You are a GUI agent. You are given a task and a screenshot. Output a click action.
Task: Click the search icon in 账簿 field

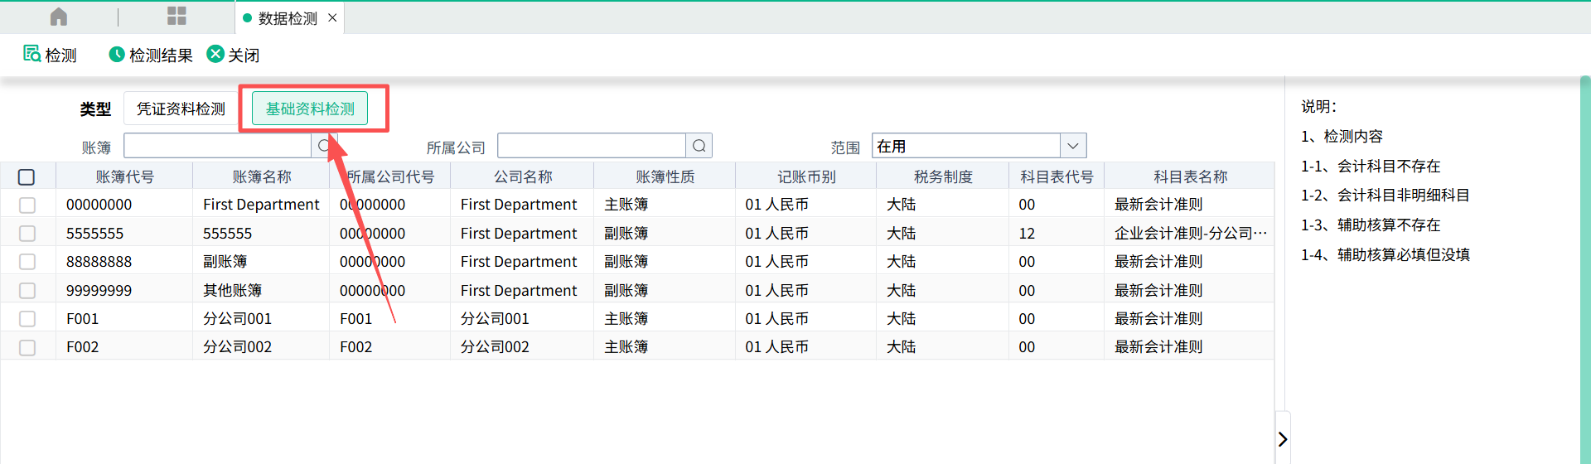point(324,146)
